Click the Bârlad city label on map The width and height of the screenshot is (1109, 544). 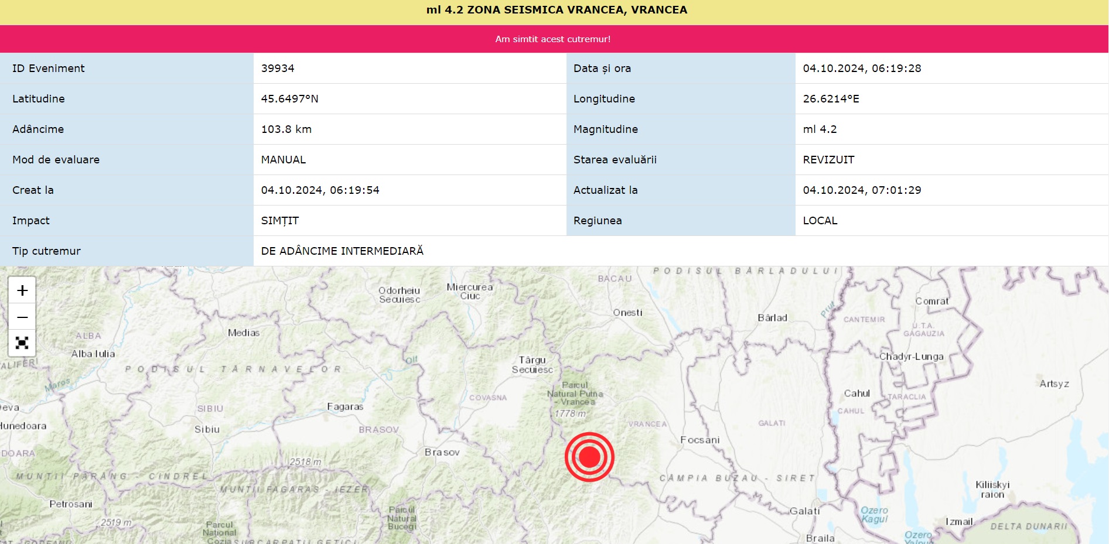[x=772, y=318]
